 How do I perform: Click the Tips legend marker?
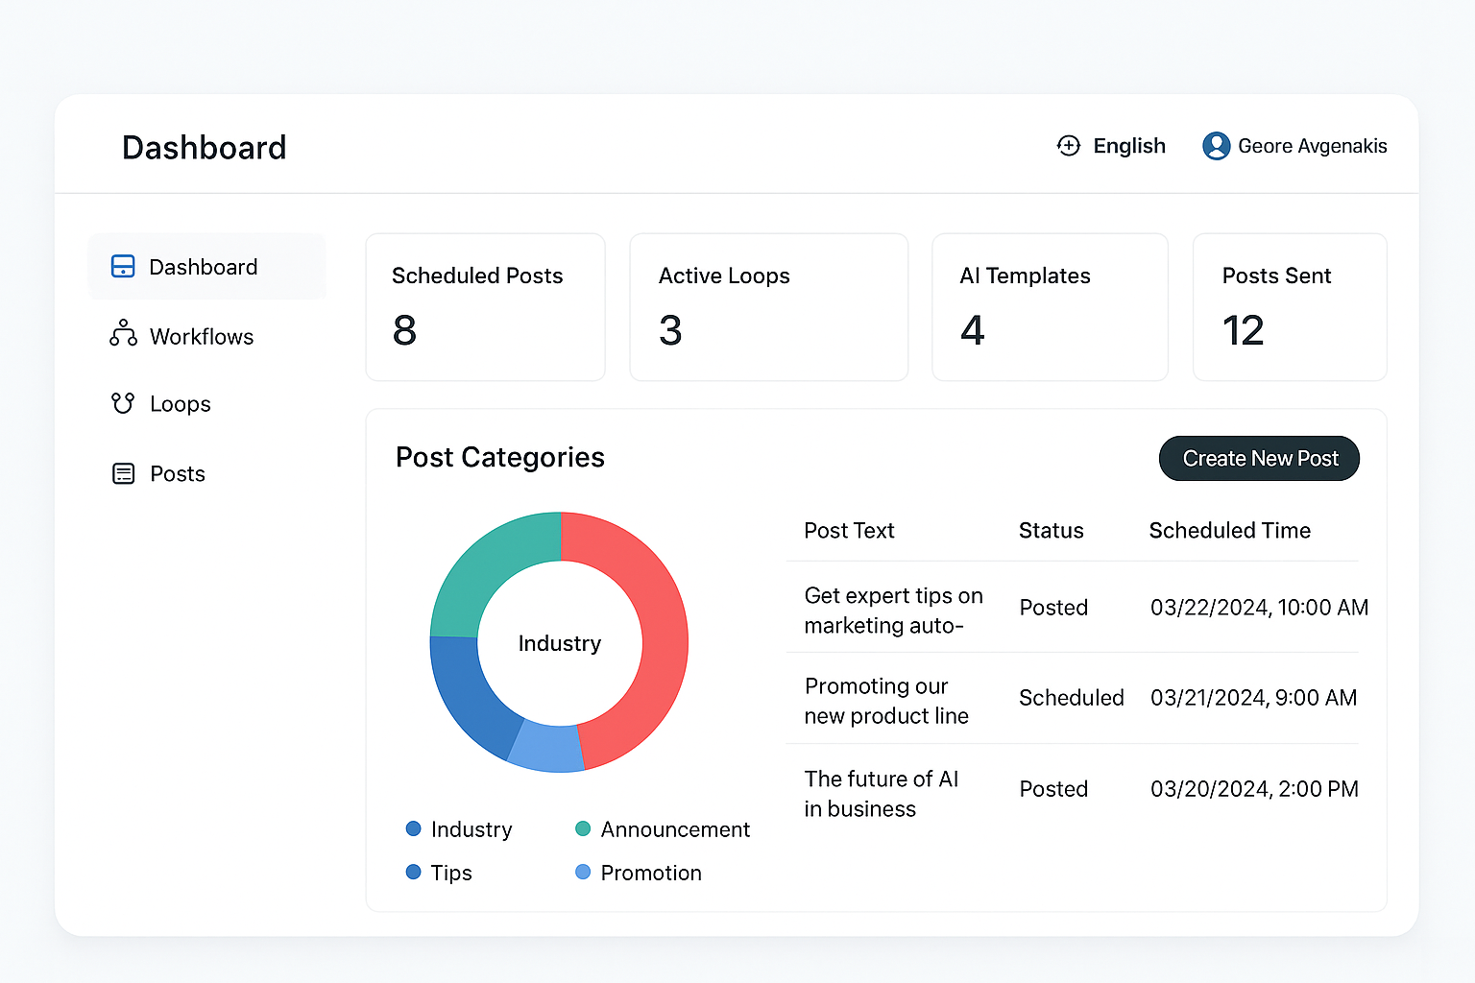click(x=414, y=872)
